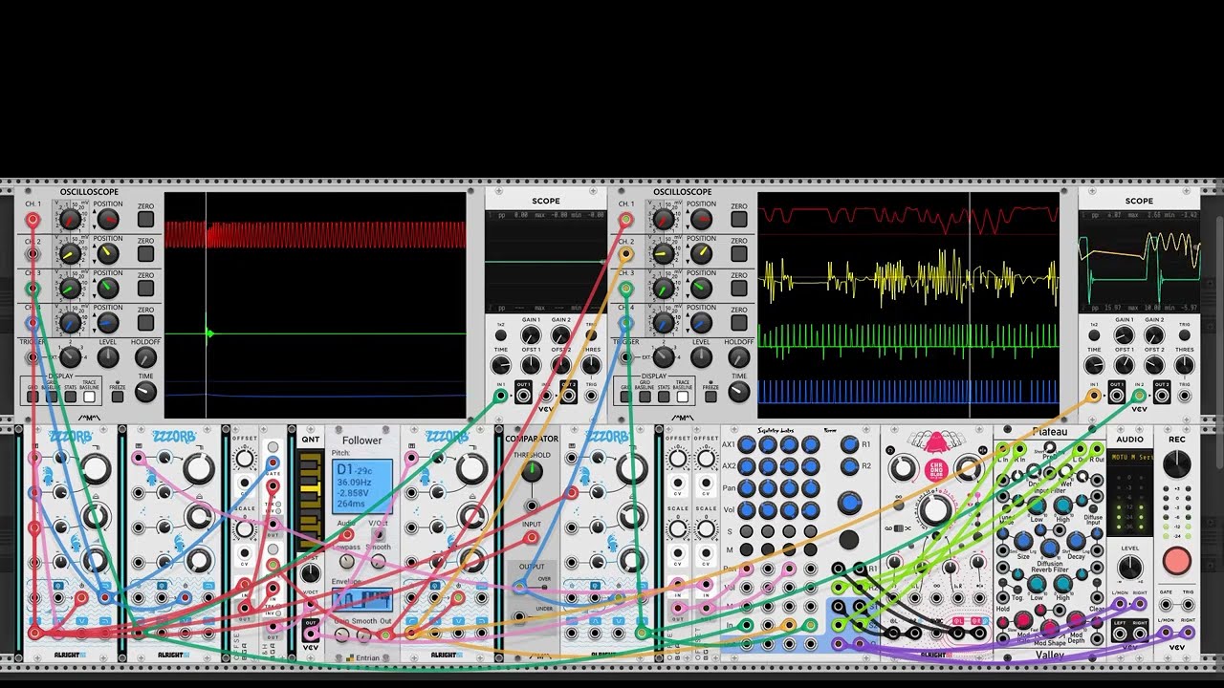Screen dimensions: 1224x688
Task: Click red Record button on REC module
Action: point(1177,561)
